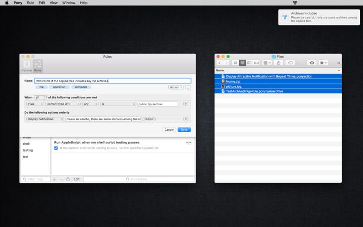
Task: Open the Action dropdown near tags
Action: pyautogui.click(x=176, y=87)
